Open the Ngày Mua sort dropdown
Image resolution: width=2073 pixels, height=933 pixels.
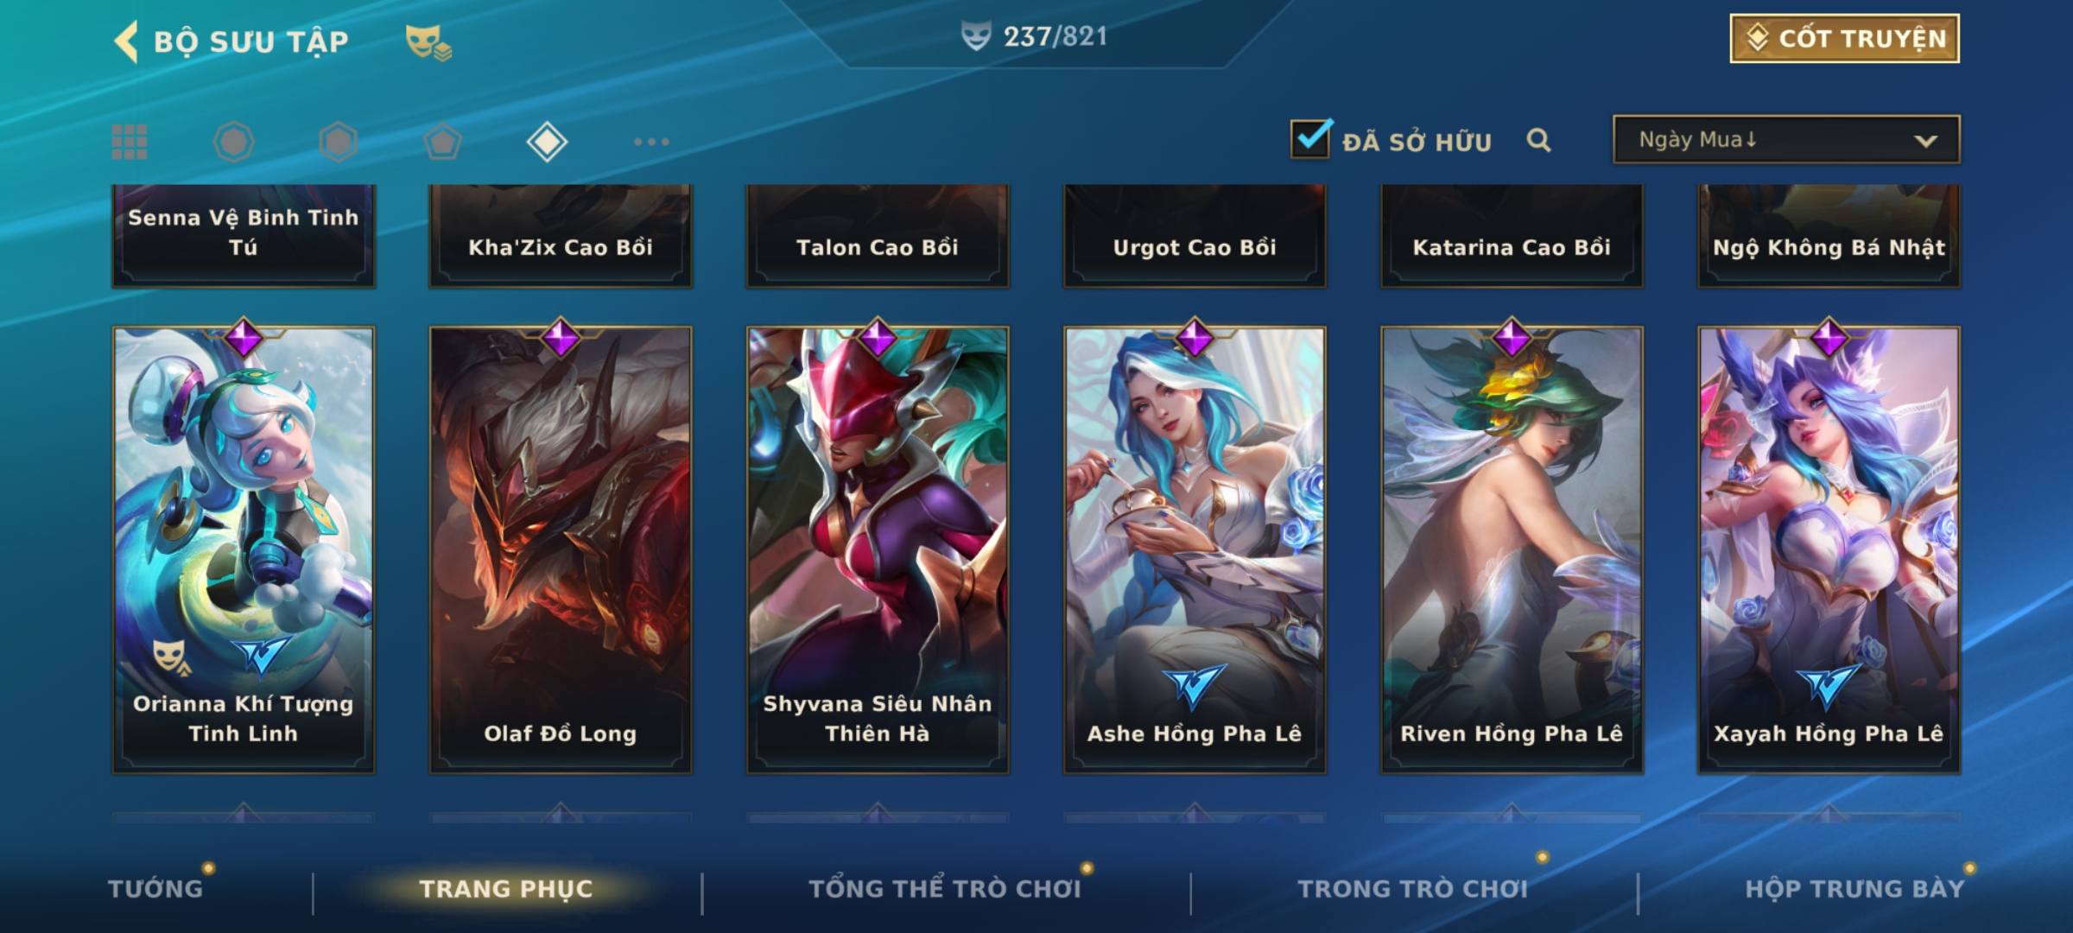(x=1786, y=139)
